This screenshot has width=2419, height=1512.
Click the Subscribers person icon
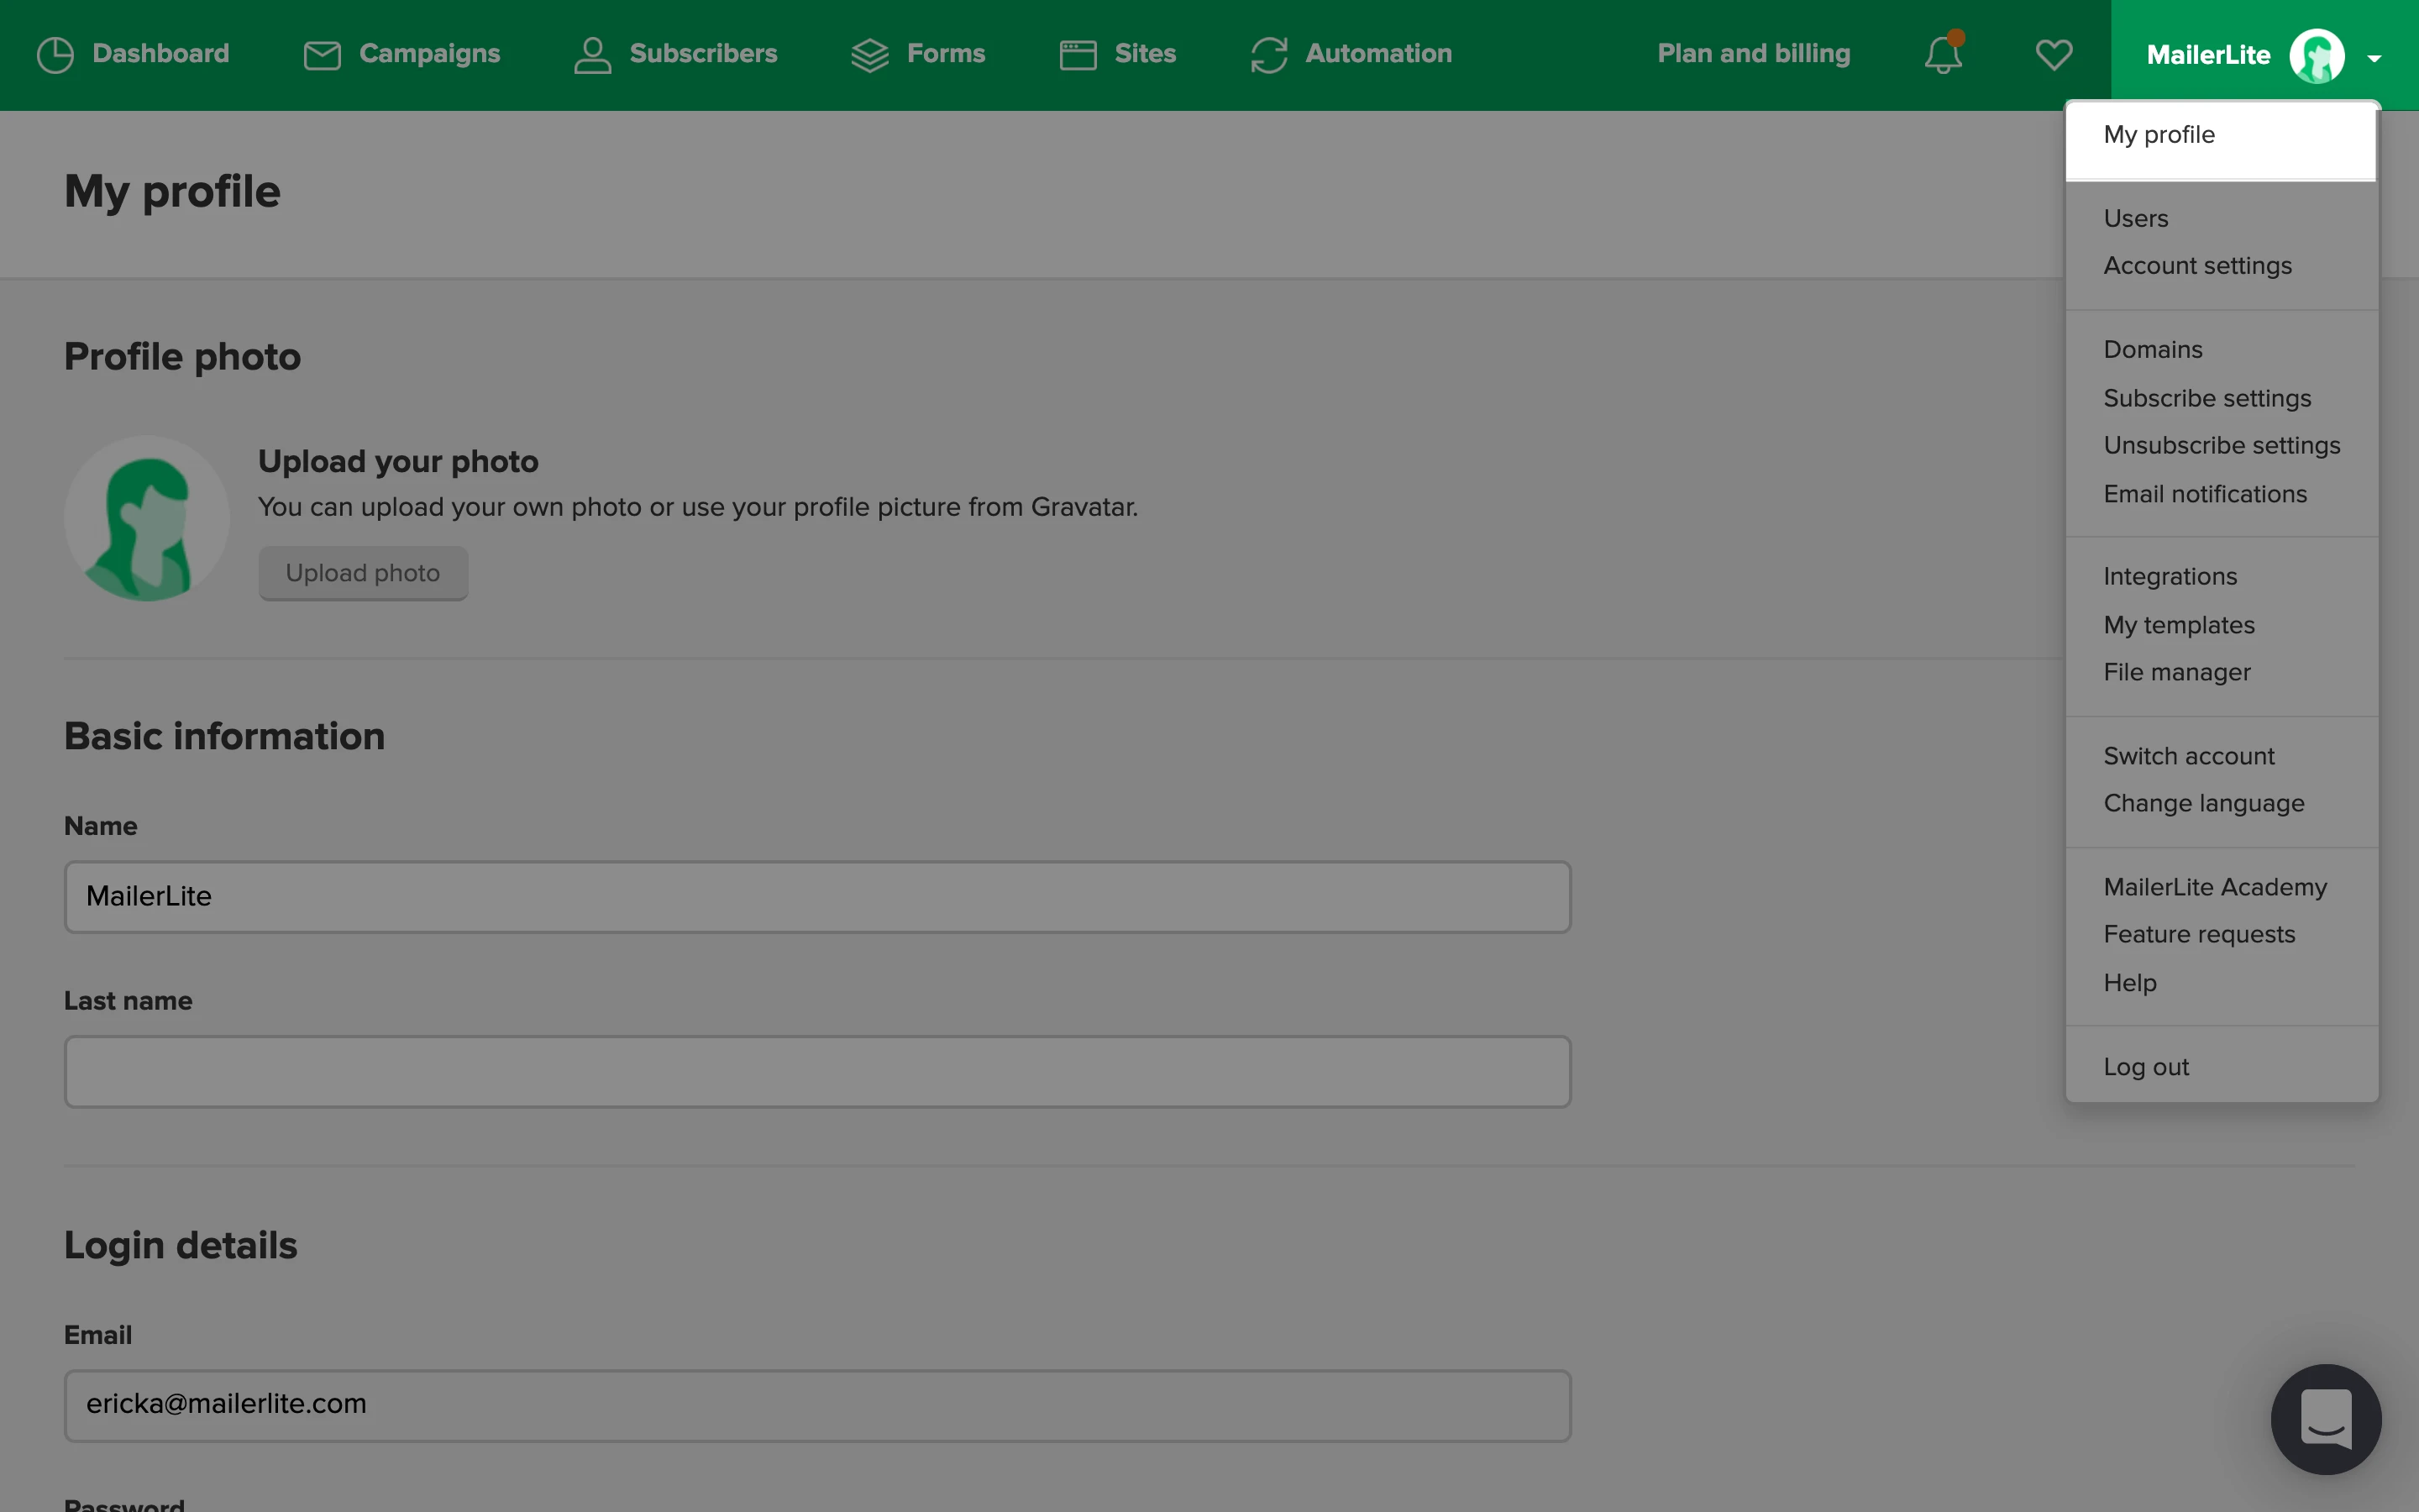[x=592, y=55]
